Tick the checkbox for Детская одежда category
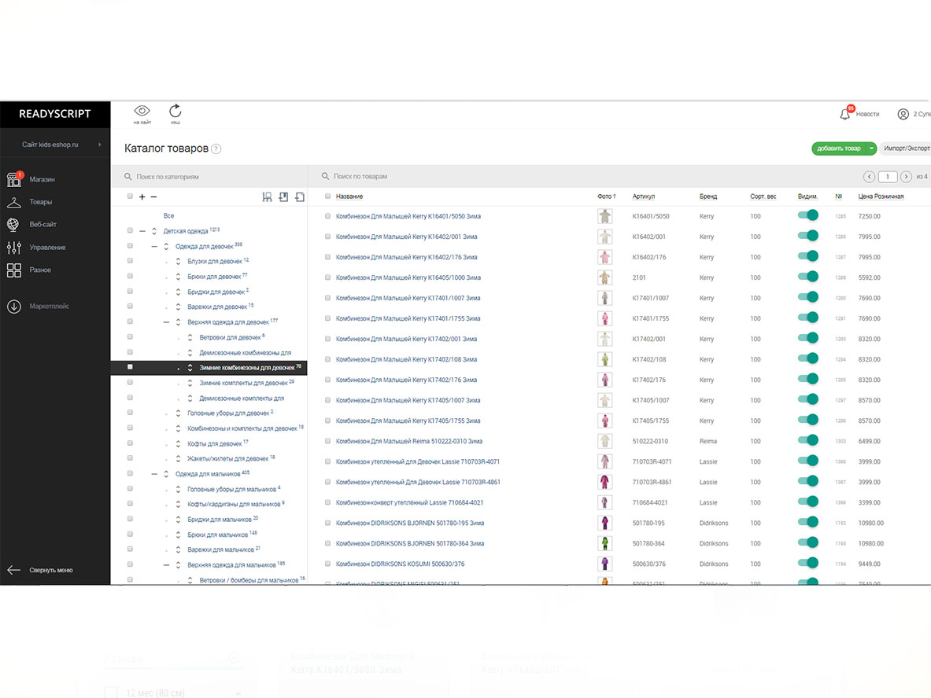 coord(130,231)
